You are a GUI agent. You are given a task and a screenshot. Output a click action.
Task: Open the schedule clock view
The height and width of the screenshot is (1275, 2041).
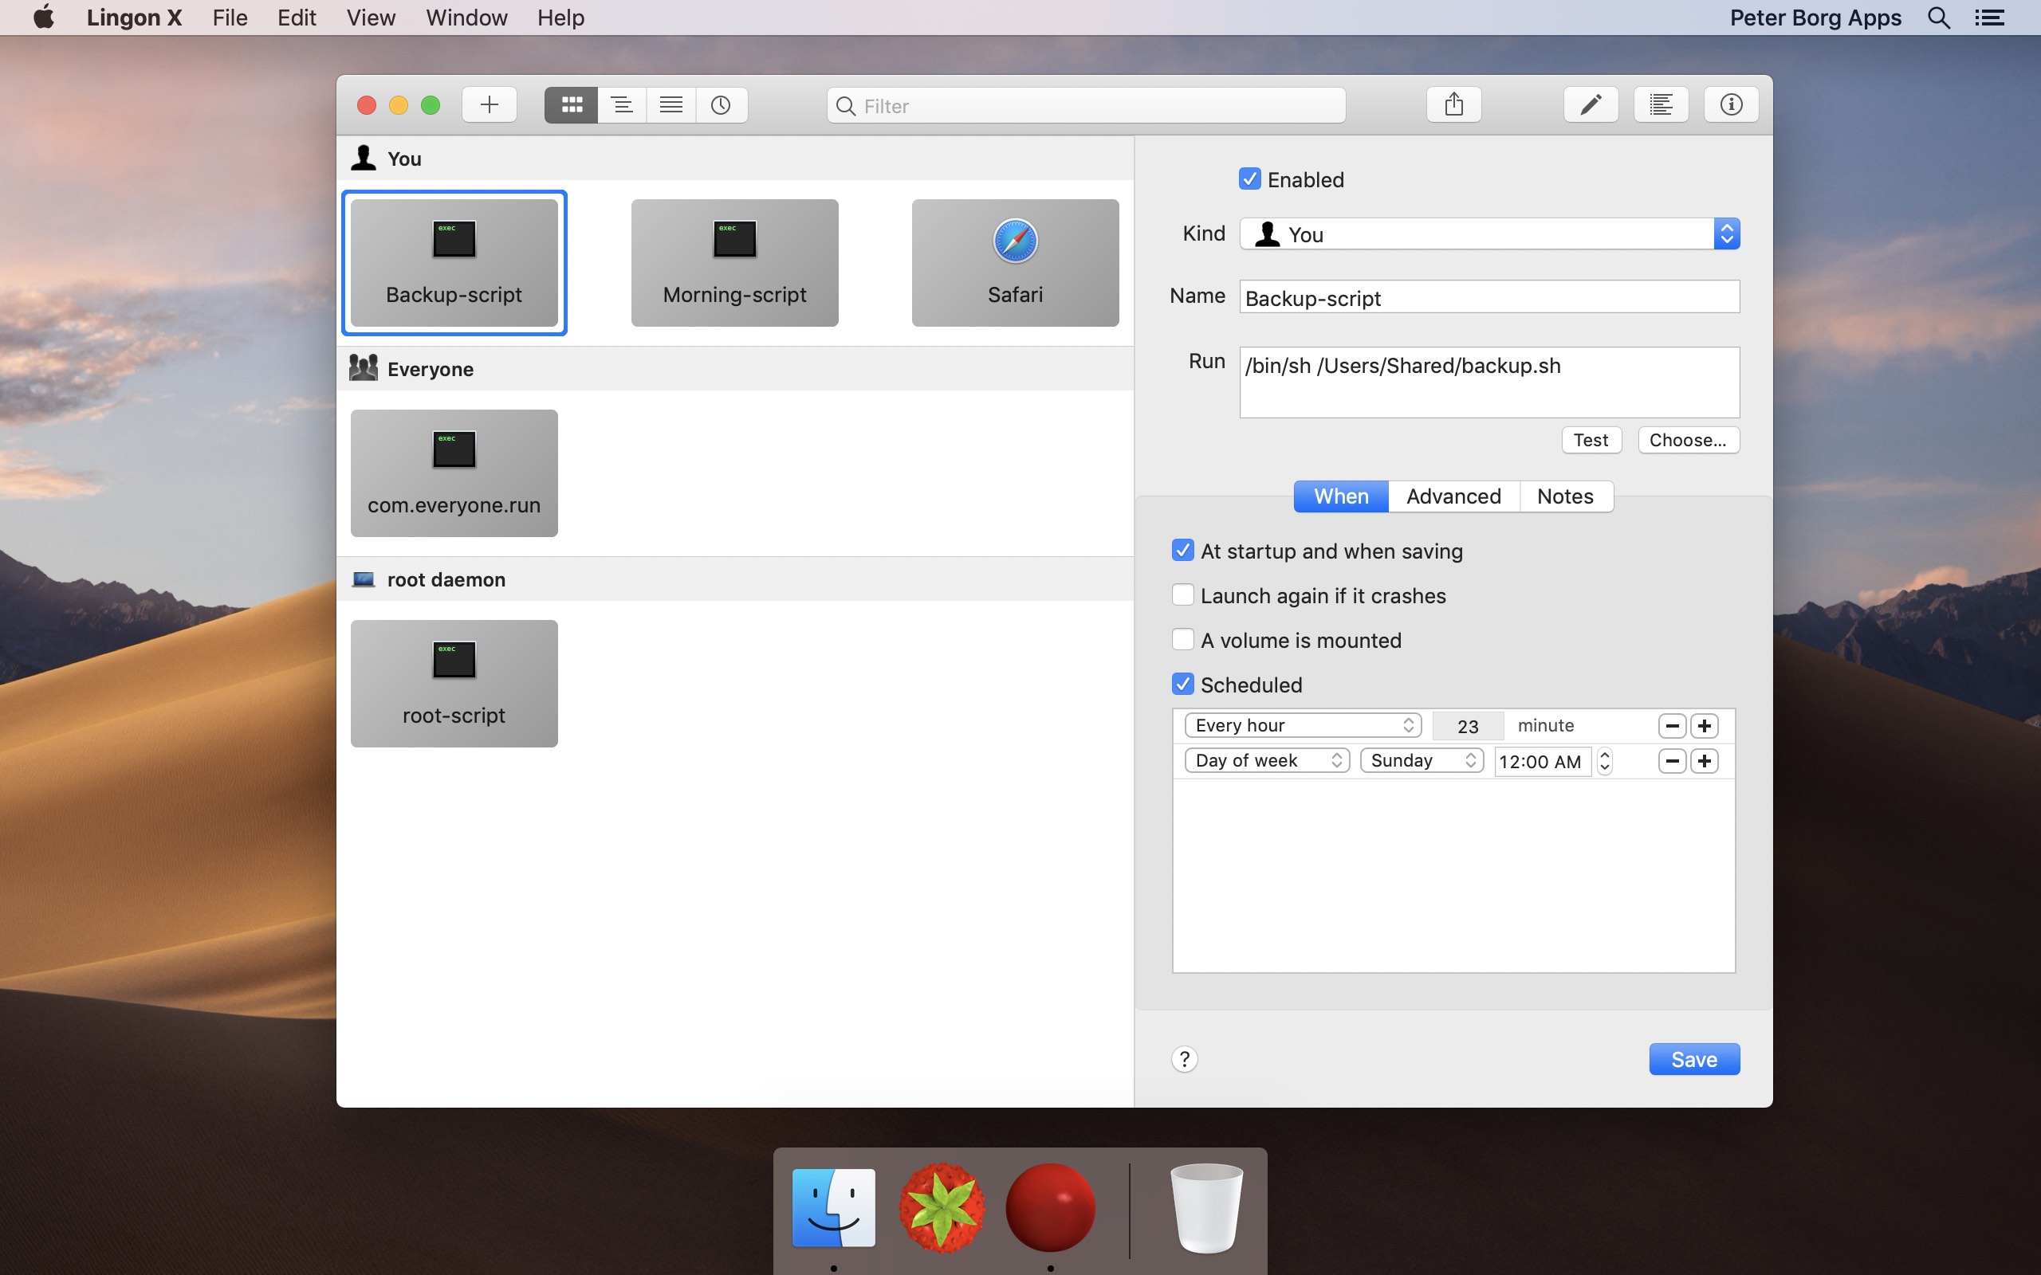pyautogui.click(x=721, y=104)
